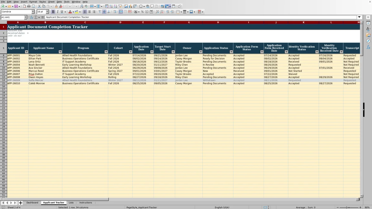372x209 pixels.
Task: Click the Clone Formatting paintbrush icon
Action: click(56, 6)
